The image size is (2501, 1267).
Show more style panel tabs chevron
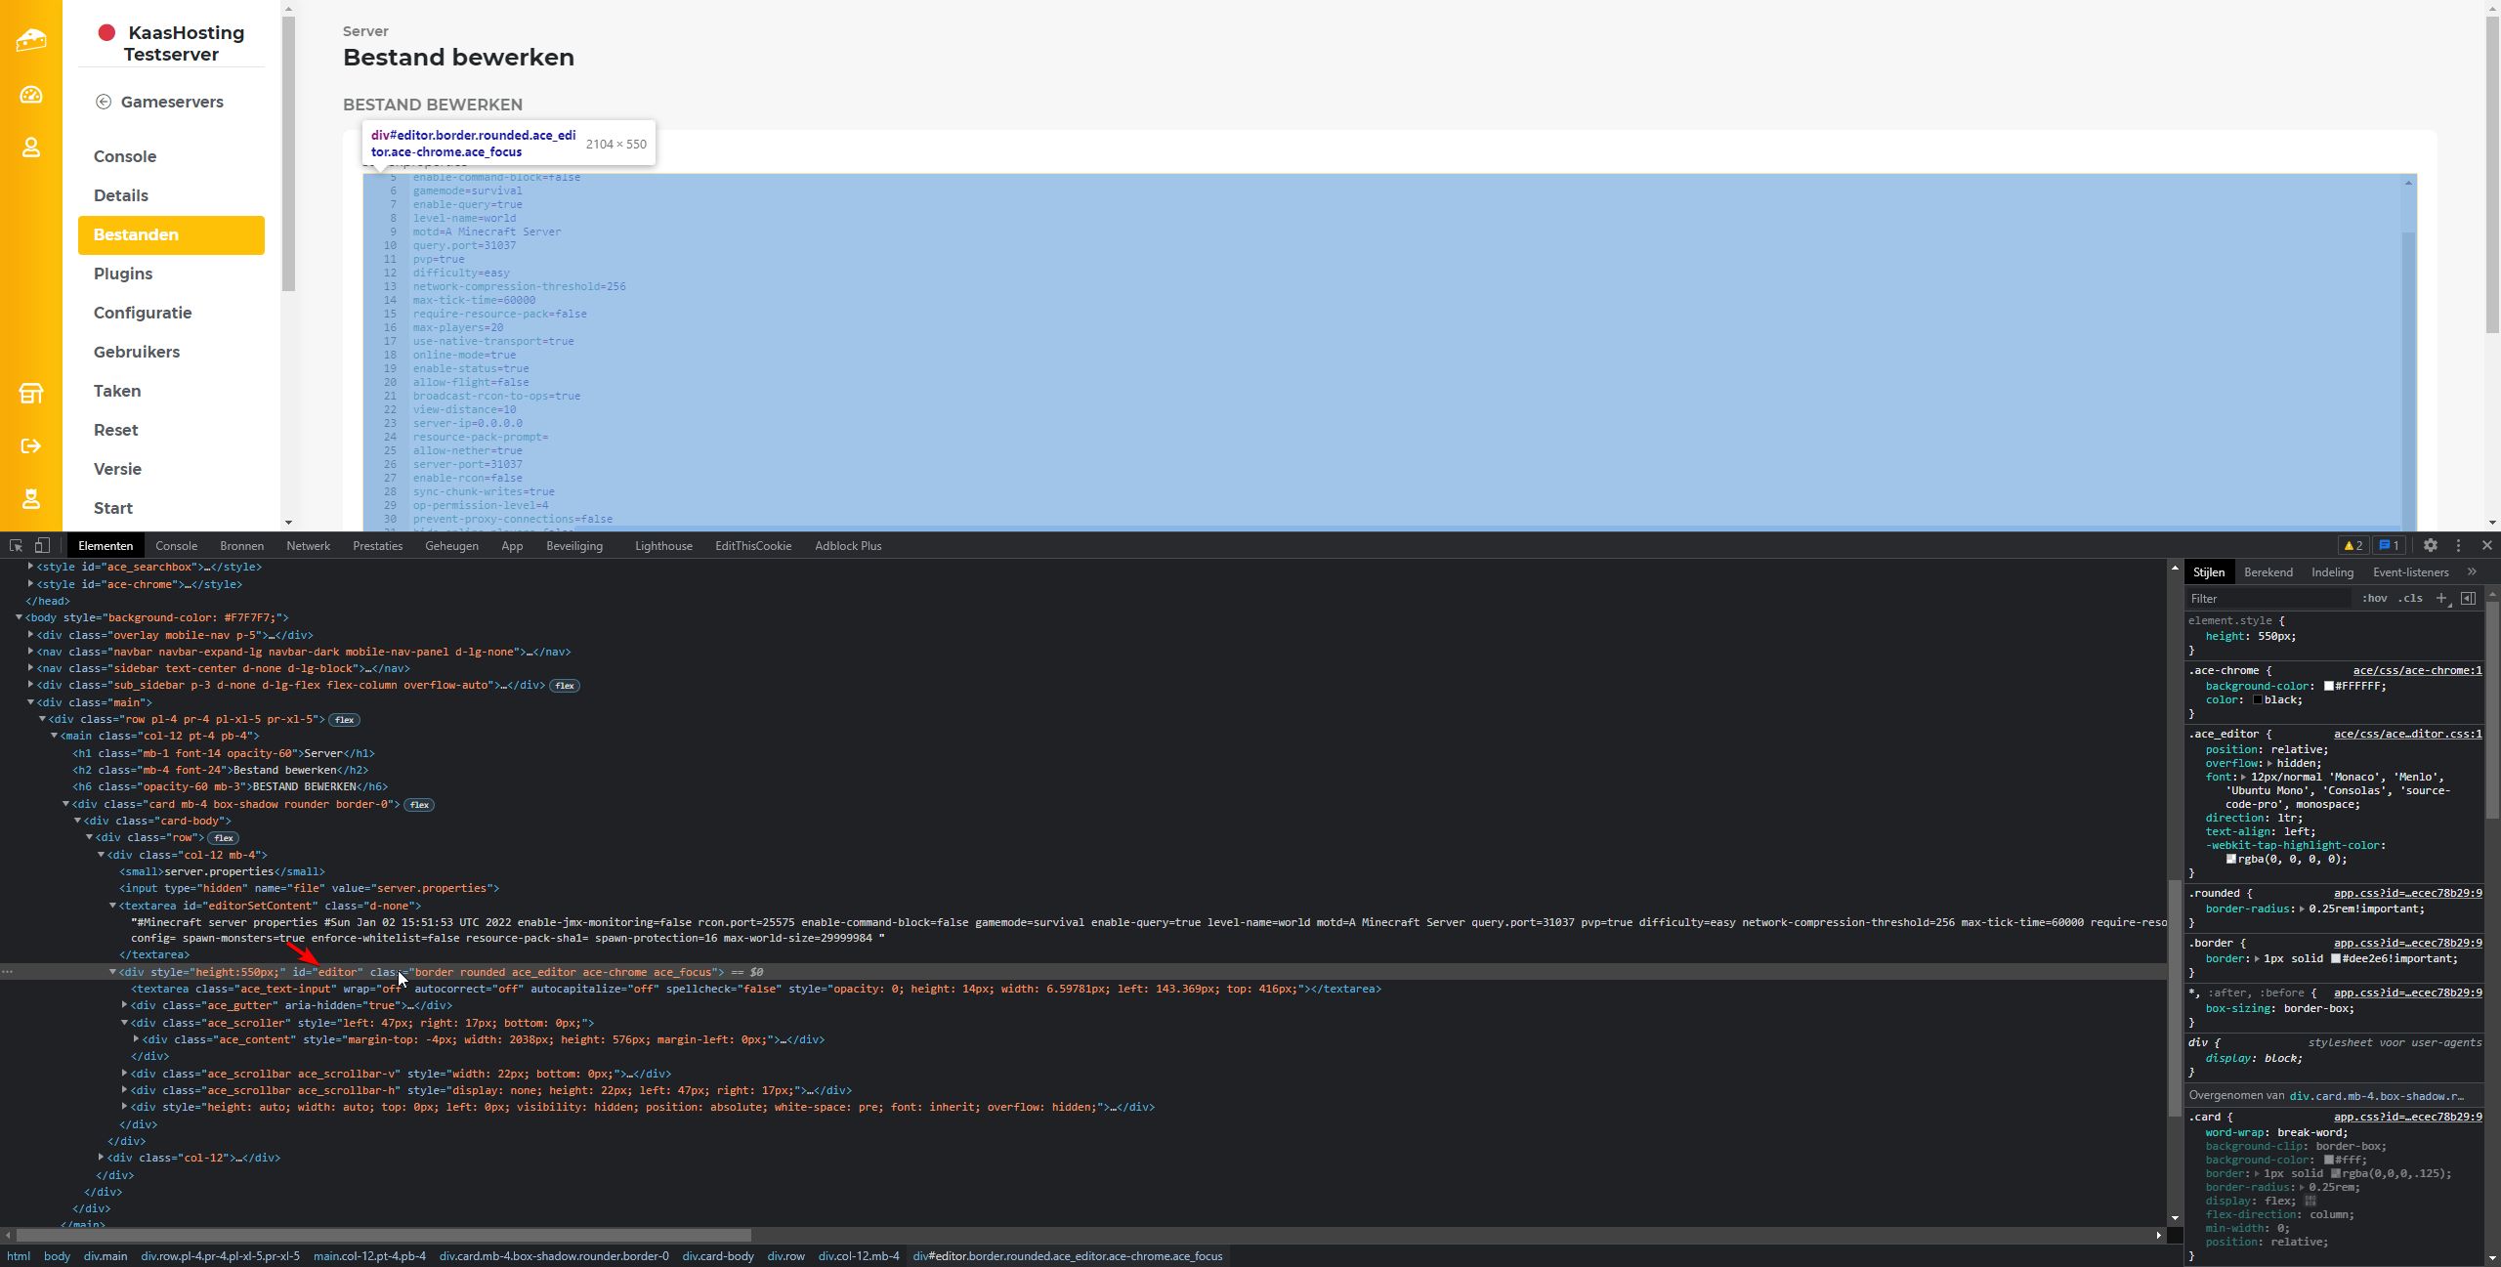tap(2472, 572)
